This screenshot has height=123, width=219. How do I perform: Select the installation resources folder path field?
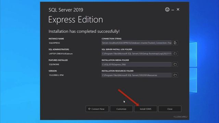(137, 75)
